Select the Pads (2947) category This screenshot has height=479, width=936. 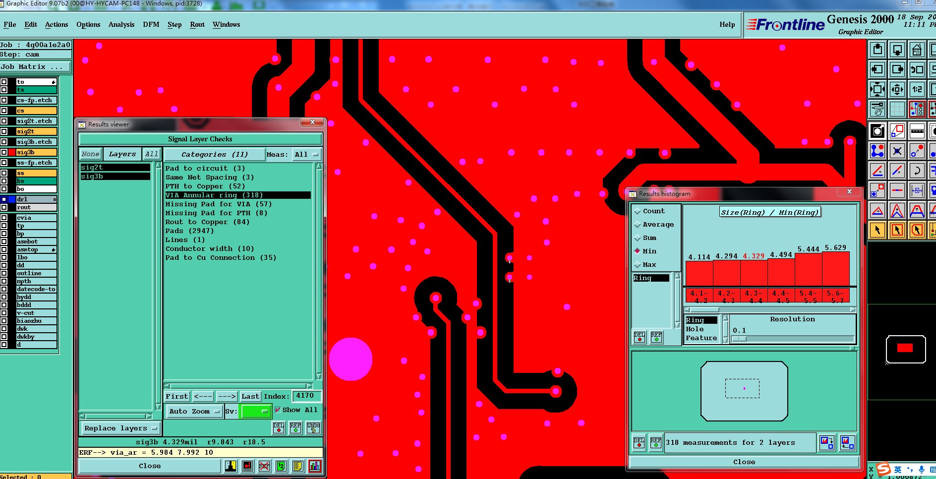(x=190, y=231)
